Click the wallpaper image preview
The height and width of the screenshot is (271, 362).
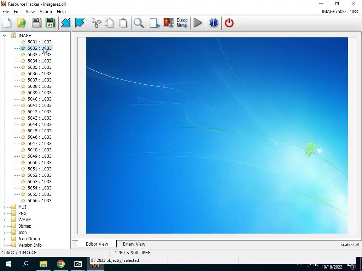tap(217, 135)
